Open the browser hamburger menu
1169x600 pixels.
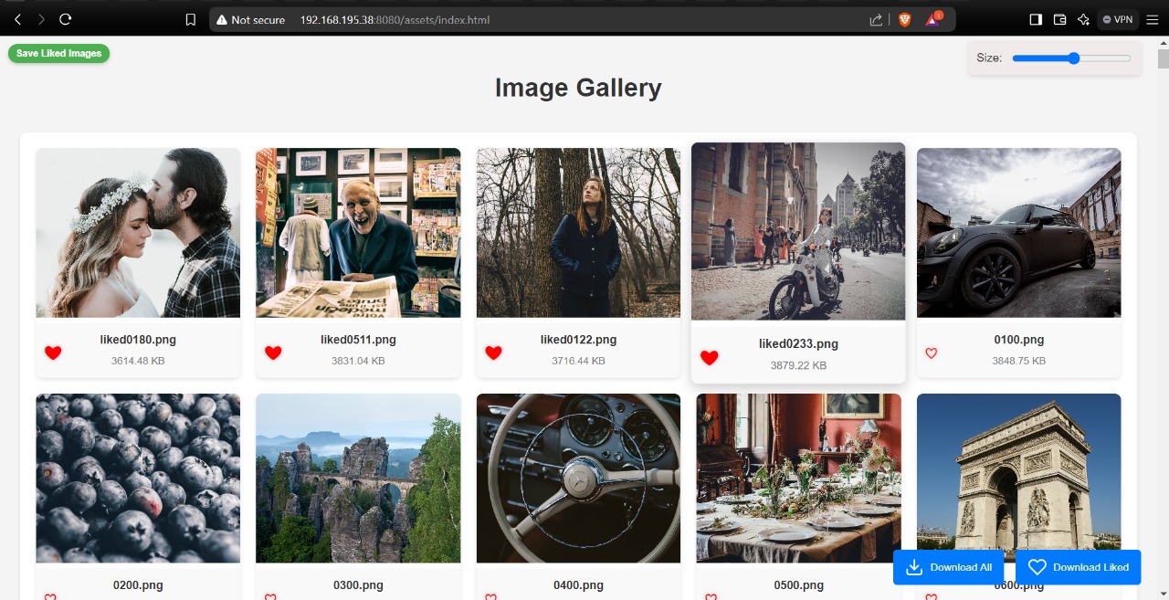1153,19
